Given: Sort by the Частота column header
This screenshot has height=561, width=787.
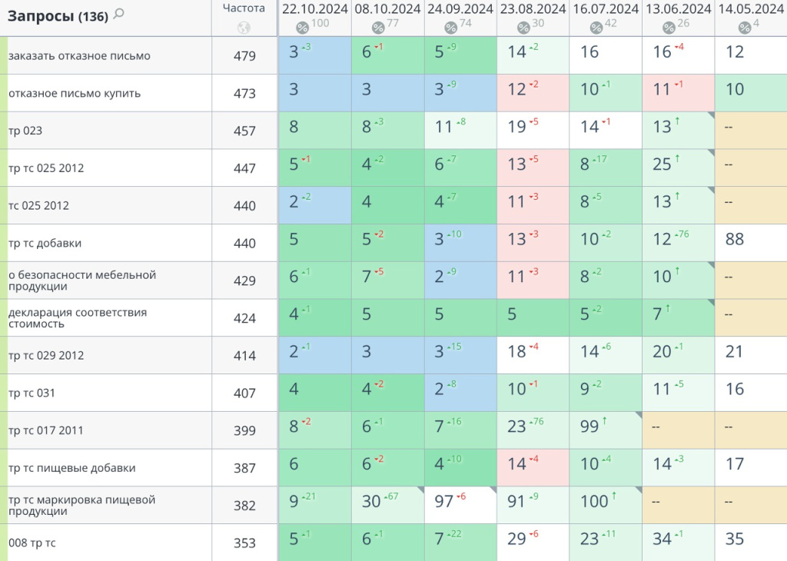Looking at the screenshot, I should pyautogui.click(x=244, y=8).
